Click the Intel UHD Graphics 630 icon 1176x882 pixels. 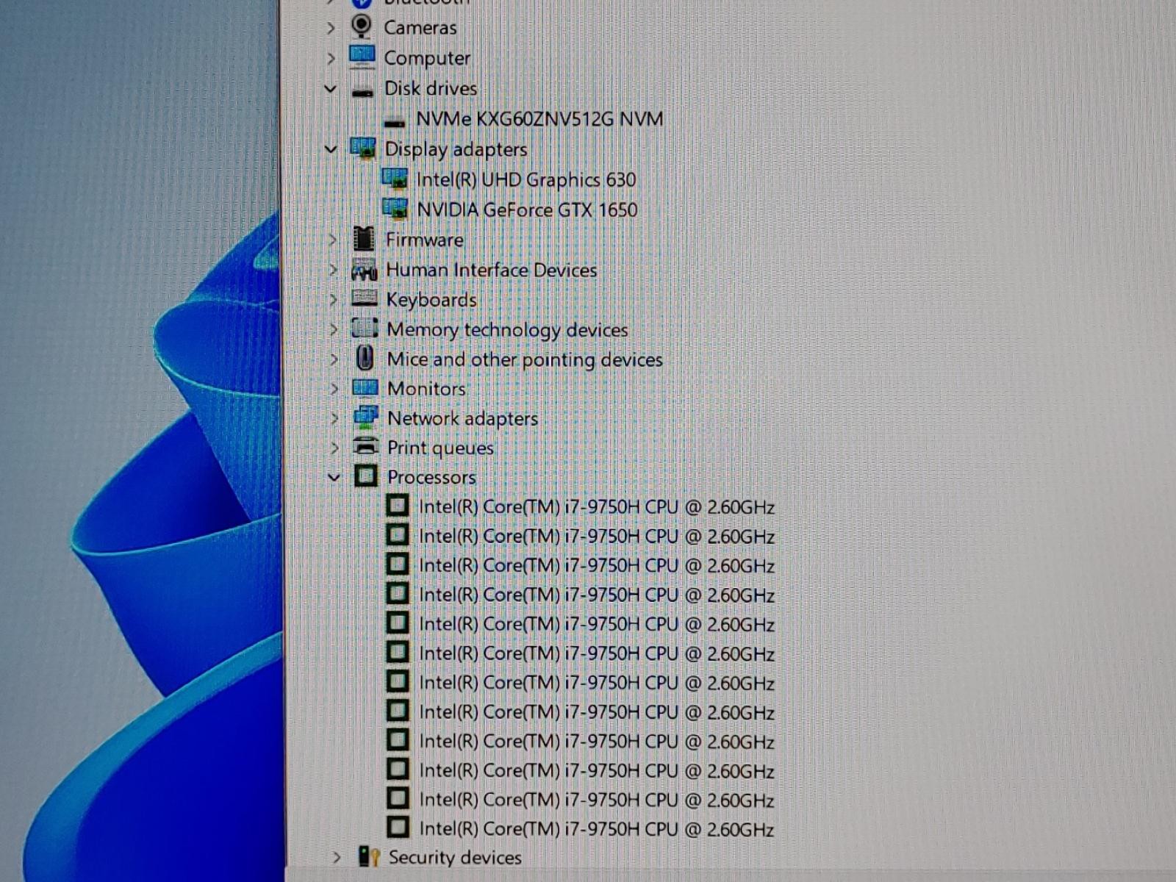[x=395, y=179]
